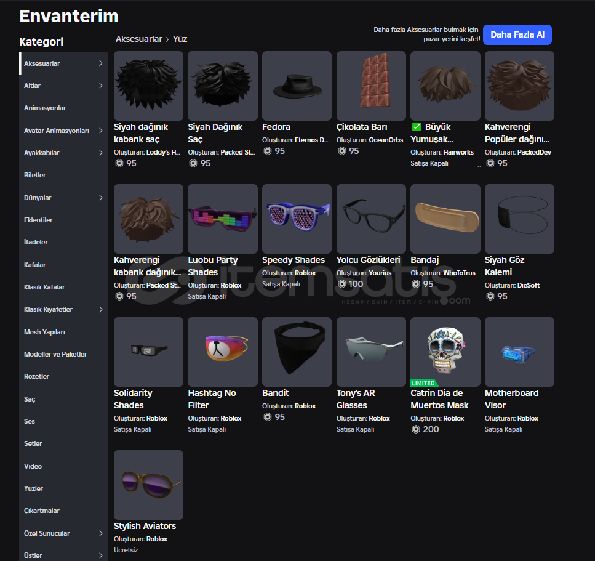Click the Stylish Aviators item title
Screen dimensions: 595x561
tap(145, 526)
